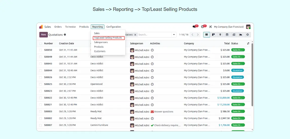Viewport: 290px width, 139px height.
Task: Choose Salespersons from the Reporting menu
Action: click(x=101, y=42)
